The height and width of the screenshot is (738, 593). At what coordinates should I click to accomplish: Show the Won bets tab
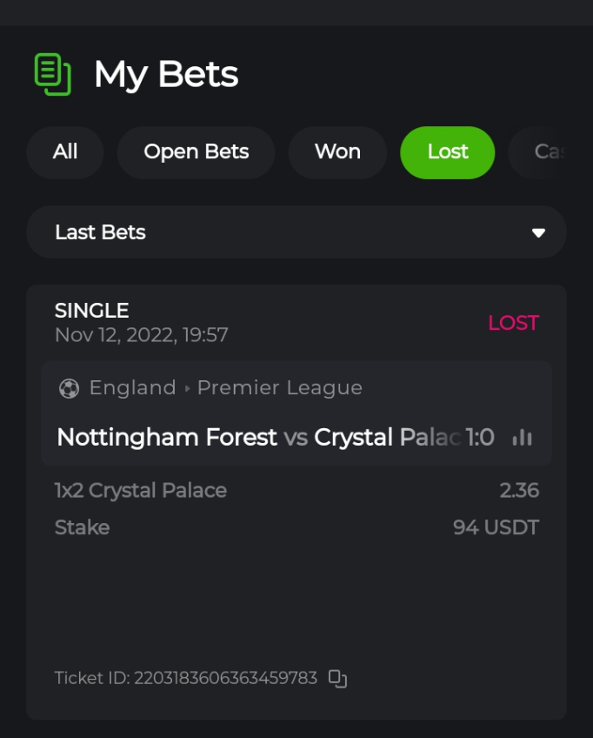337,152
